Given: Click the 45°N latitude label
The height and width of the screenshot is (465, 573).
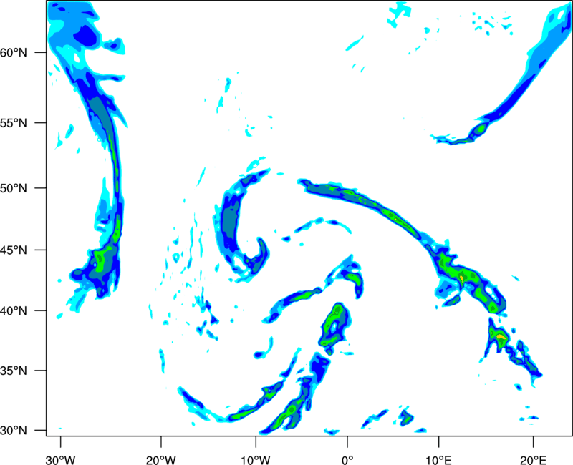Looking at the screenshot, I should point(14,250).
